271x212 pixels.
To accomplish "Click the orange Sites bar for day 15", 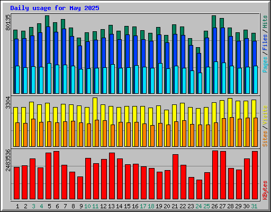I will 129,135.
